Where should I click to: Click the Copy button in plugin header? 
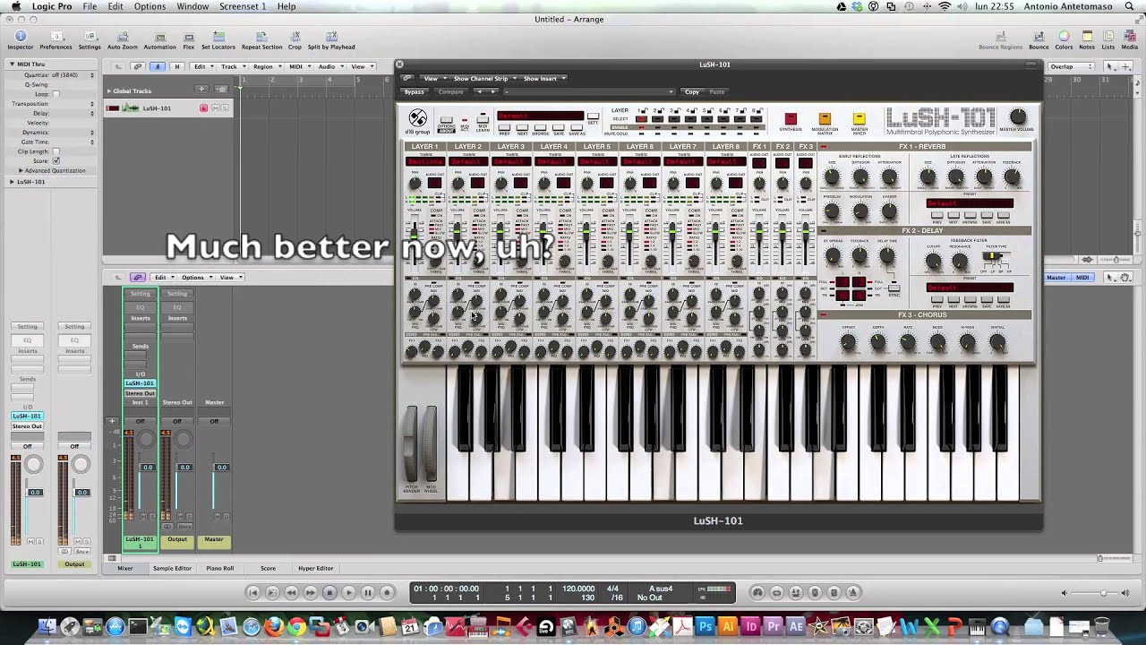(692, 91)
